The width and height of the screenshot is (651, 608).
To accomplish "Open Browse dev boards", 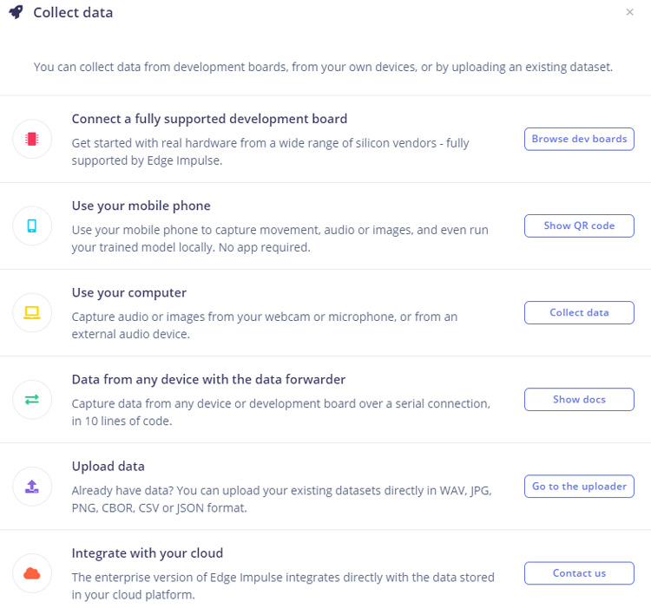I will tap(579, 139).
